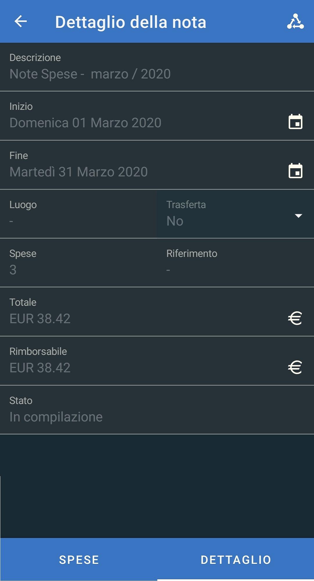Expand the Trasferta dropdown arrow
This screenshot has width=314, height=581.
[298, 216]
